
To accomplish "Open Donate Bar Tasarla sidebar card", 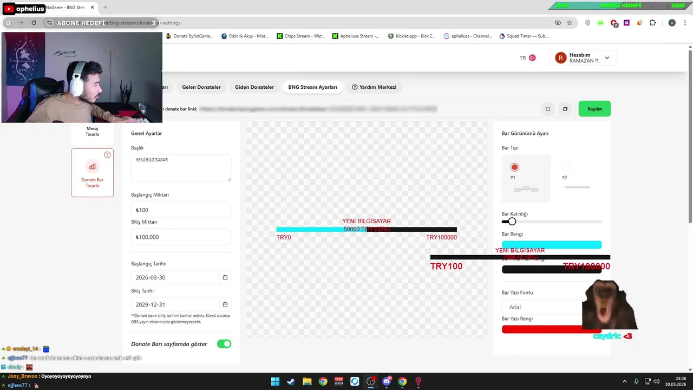I will (92, 173).
